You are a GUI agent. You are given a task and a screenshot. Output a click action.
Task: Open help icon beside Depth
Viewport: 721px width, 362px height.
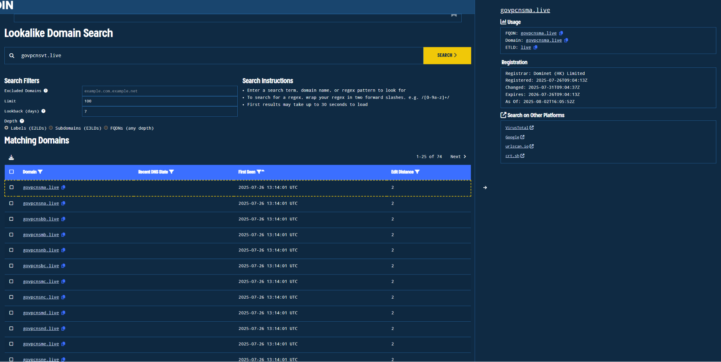click(x=22, y=121)
